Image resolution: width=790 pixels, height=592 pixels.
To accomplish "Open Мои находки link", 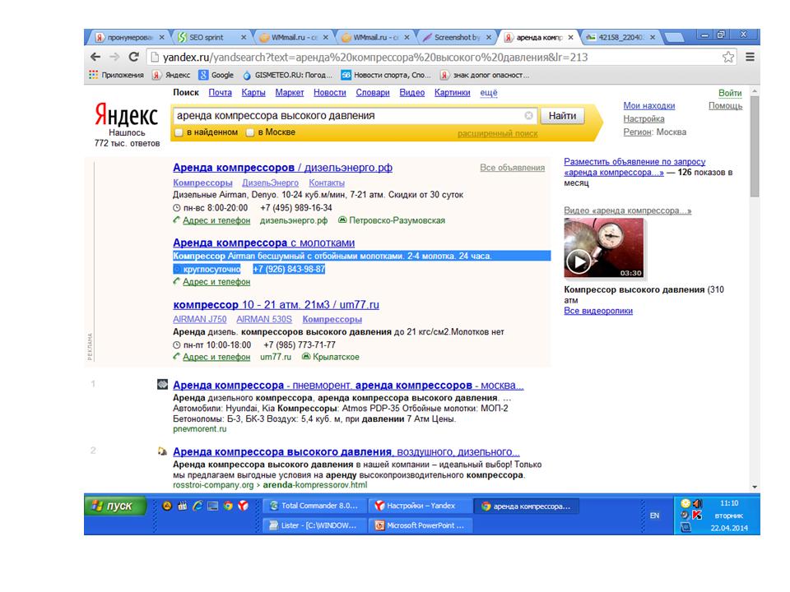I will coord(649,106).
